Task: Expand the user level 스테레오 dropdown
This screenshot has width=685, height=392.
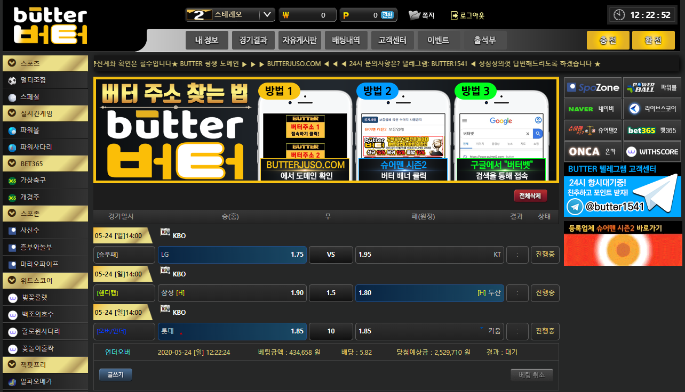Action: [x=268, y=15]
